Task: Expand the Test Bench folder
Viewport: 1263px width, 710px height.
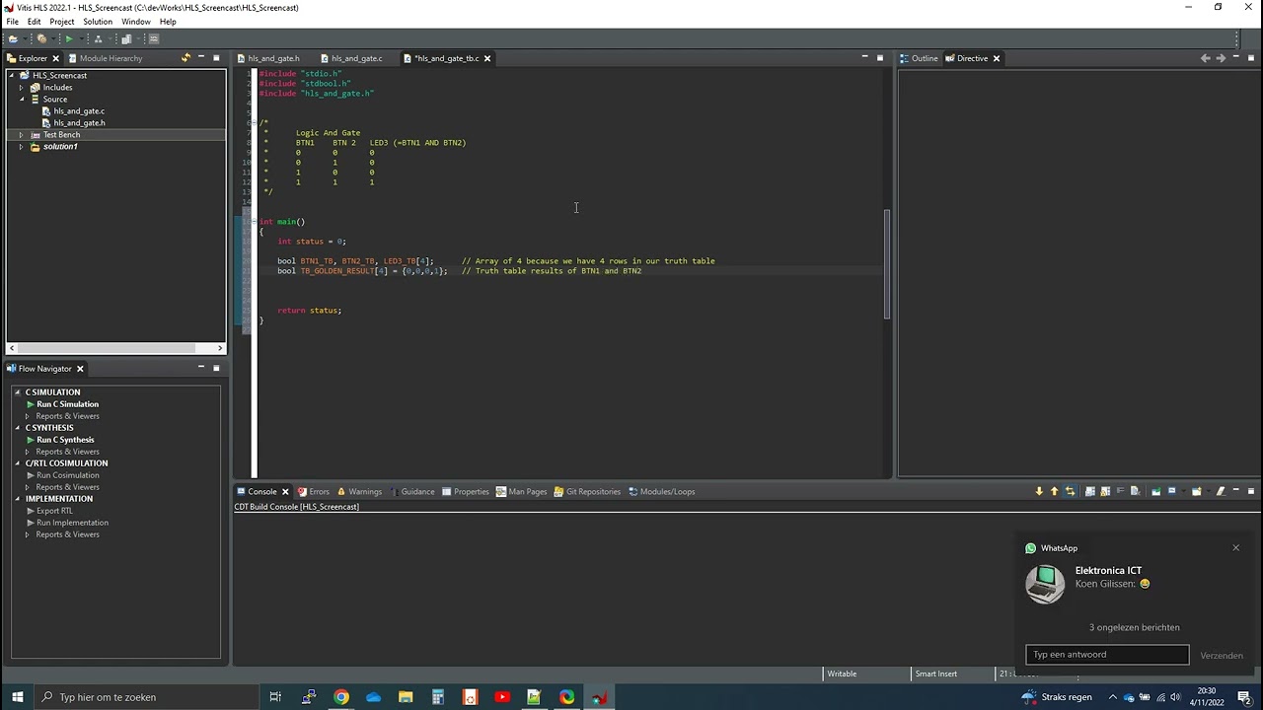Action: [x=21, y=135]
